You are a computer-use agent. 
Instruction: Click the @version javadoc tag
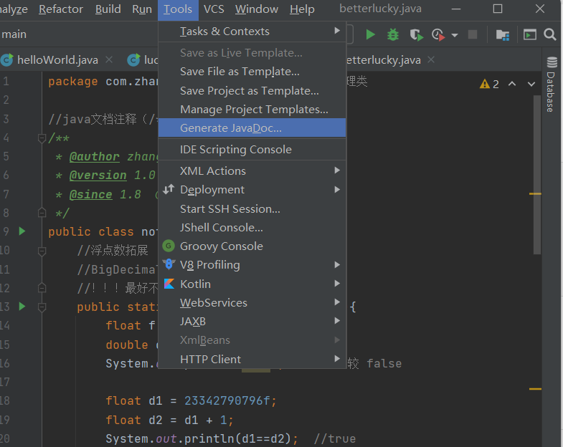(98, 176)
